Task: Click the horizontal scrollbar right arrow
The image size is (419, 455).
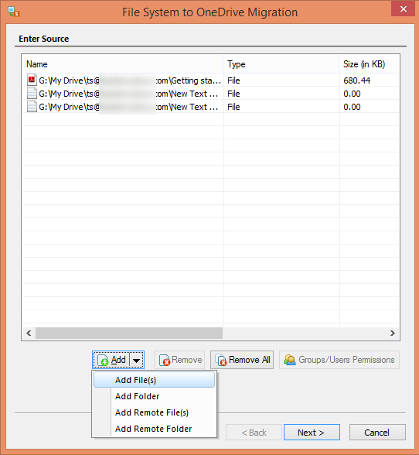Action: [392, 333]
